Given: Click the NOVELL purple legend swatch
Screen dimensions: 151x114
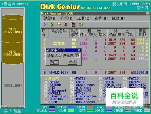Looking at the screenshot, I should [52, 110].
